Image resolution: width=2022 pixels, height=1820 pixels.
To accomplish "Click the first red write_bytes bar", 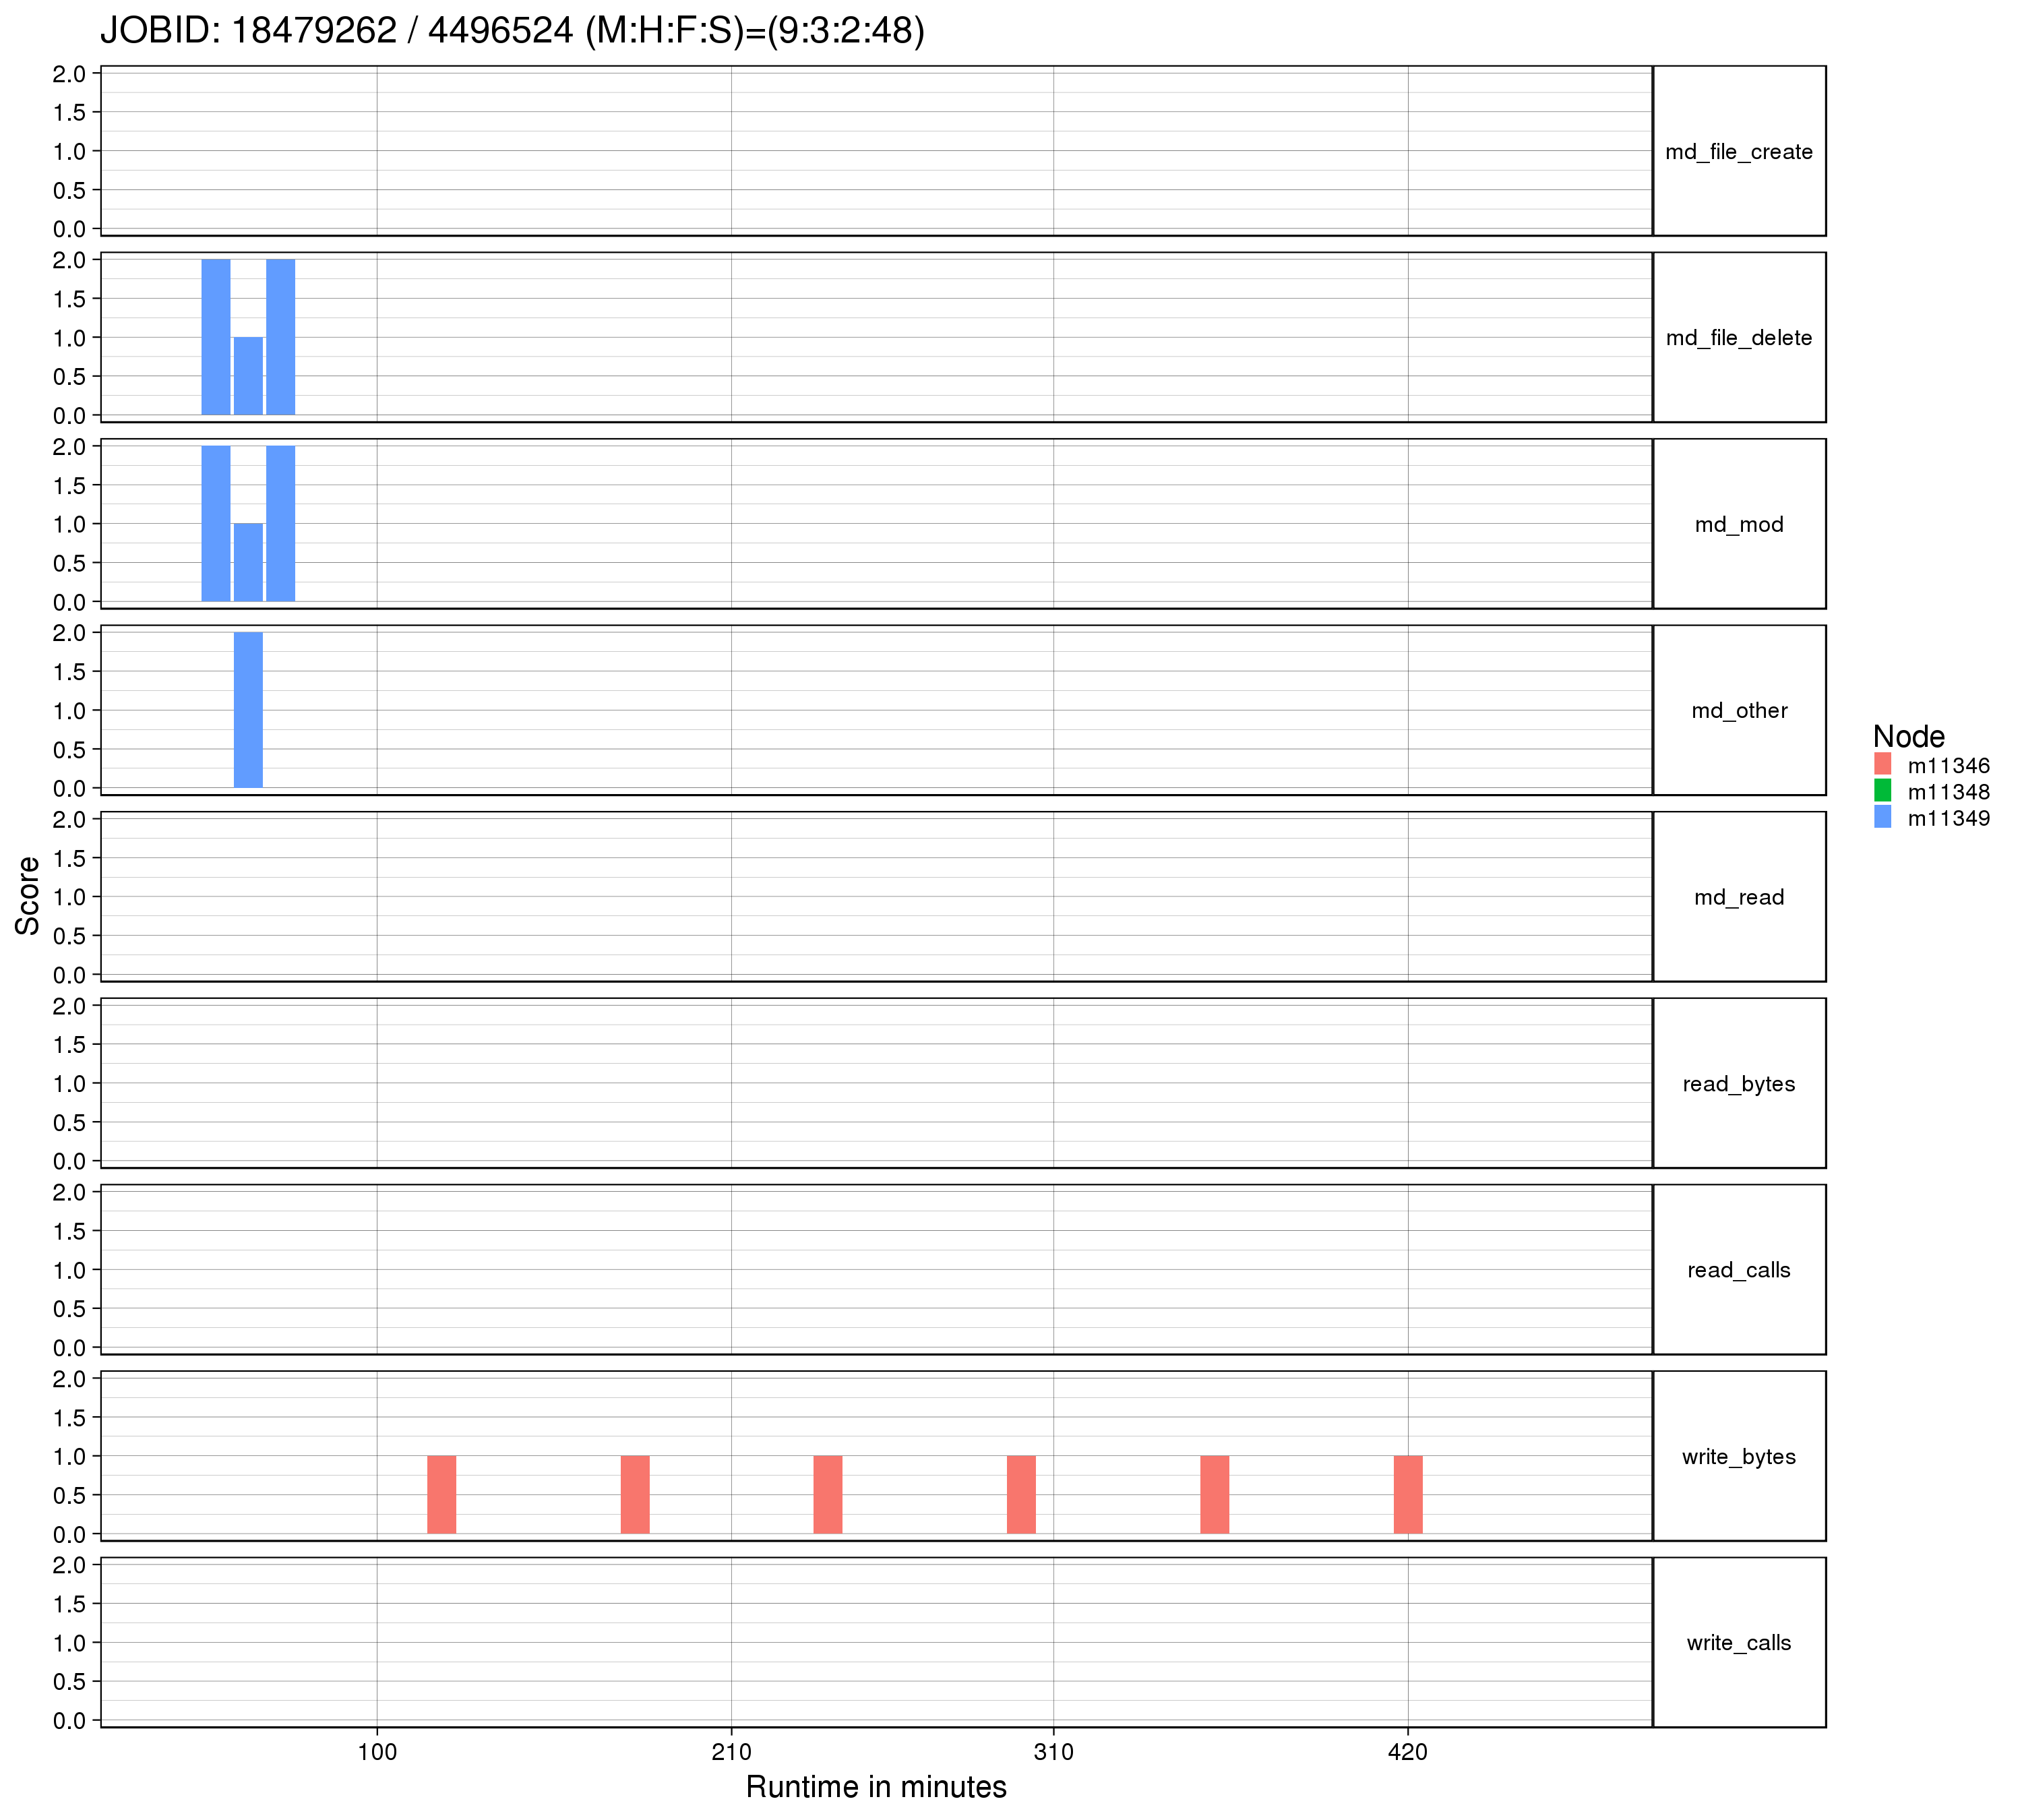I will tap(441, 1495).
